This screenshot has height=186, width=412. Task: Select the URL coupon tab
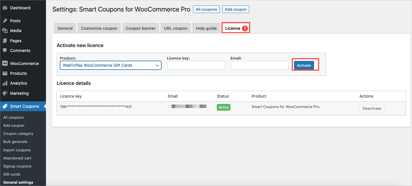pos(176,28)
